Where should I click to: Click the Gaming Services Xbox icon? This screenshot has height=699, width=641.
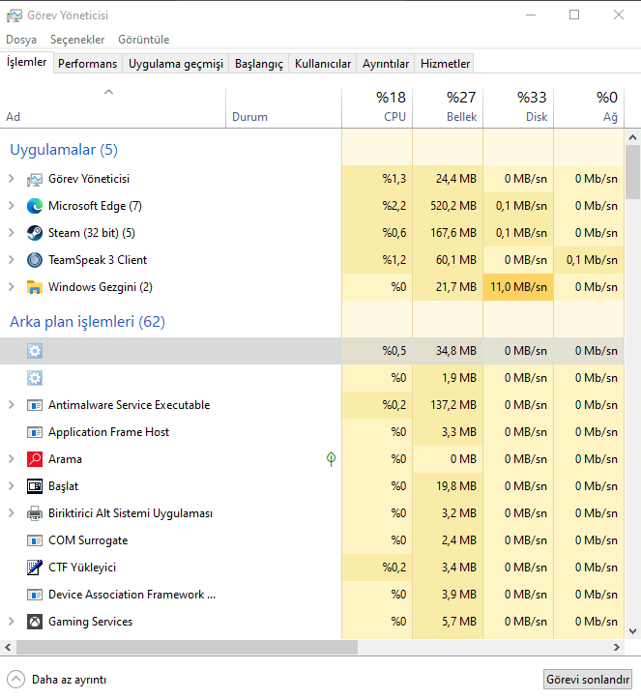pyautogui.click(x=35, y=622)
